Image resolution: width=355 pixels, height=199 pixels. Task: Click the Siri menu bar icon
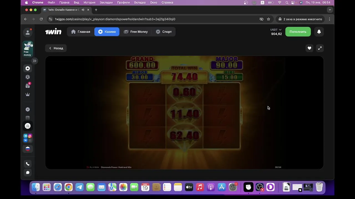click(x=301, y=2)
